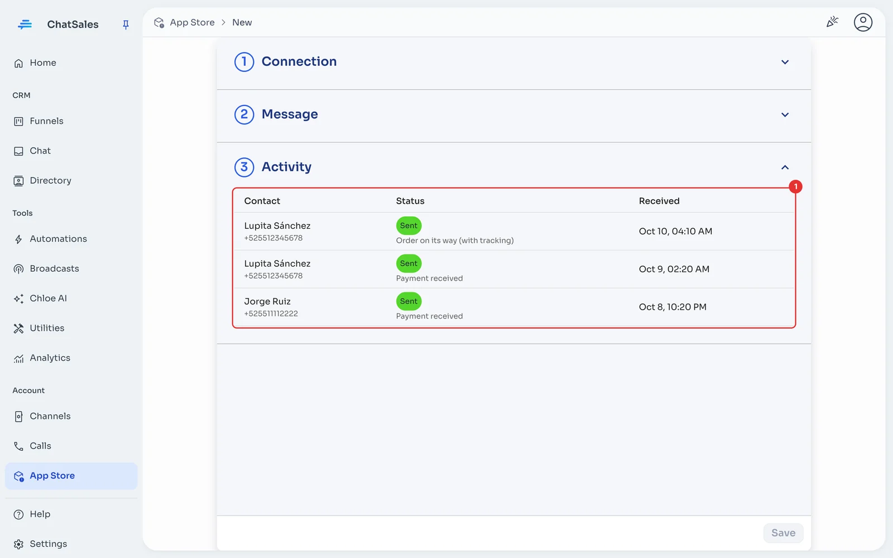Click the Status column header
The height and width of the screenshot is (558, 893).
click(410, 201)
